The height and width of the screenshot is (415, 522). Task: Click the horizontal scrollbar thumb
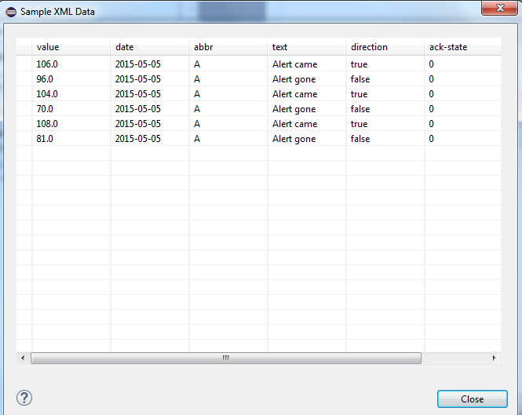pyautogui.click(x=225, y=358)
